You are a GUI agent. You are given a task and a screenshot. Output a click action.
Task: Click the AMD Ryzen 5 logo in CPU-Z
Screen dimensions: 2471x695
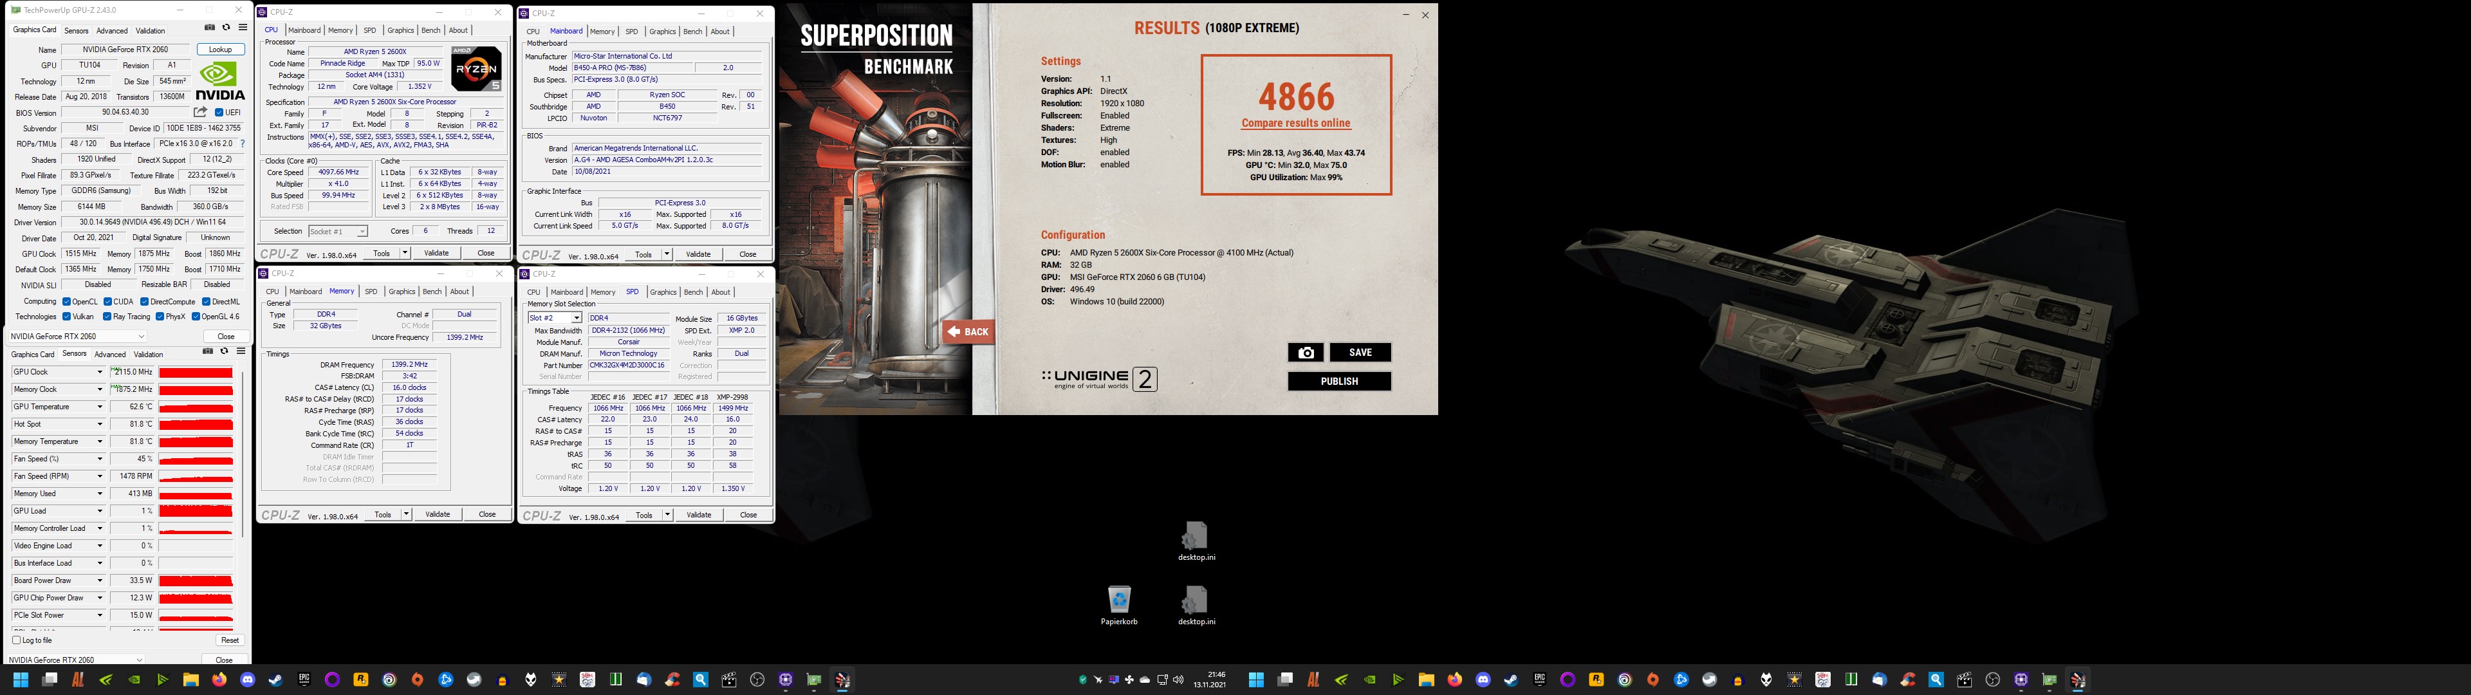[477, 68]
